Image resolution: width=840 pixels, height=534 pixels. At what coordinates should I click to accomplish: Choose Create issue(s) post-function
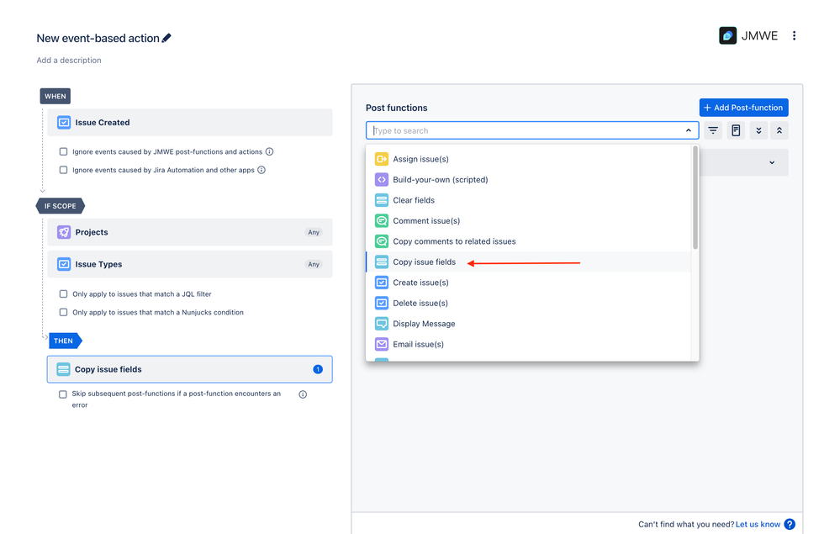[x=528, y=283]
